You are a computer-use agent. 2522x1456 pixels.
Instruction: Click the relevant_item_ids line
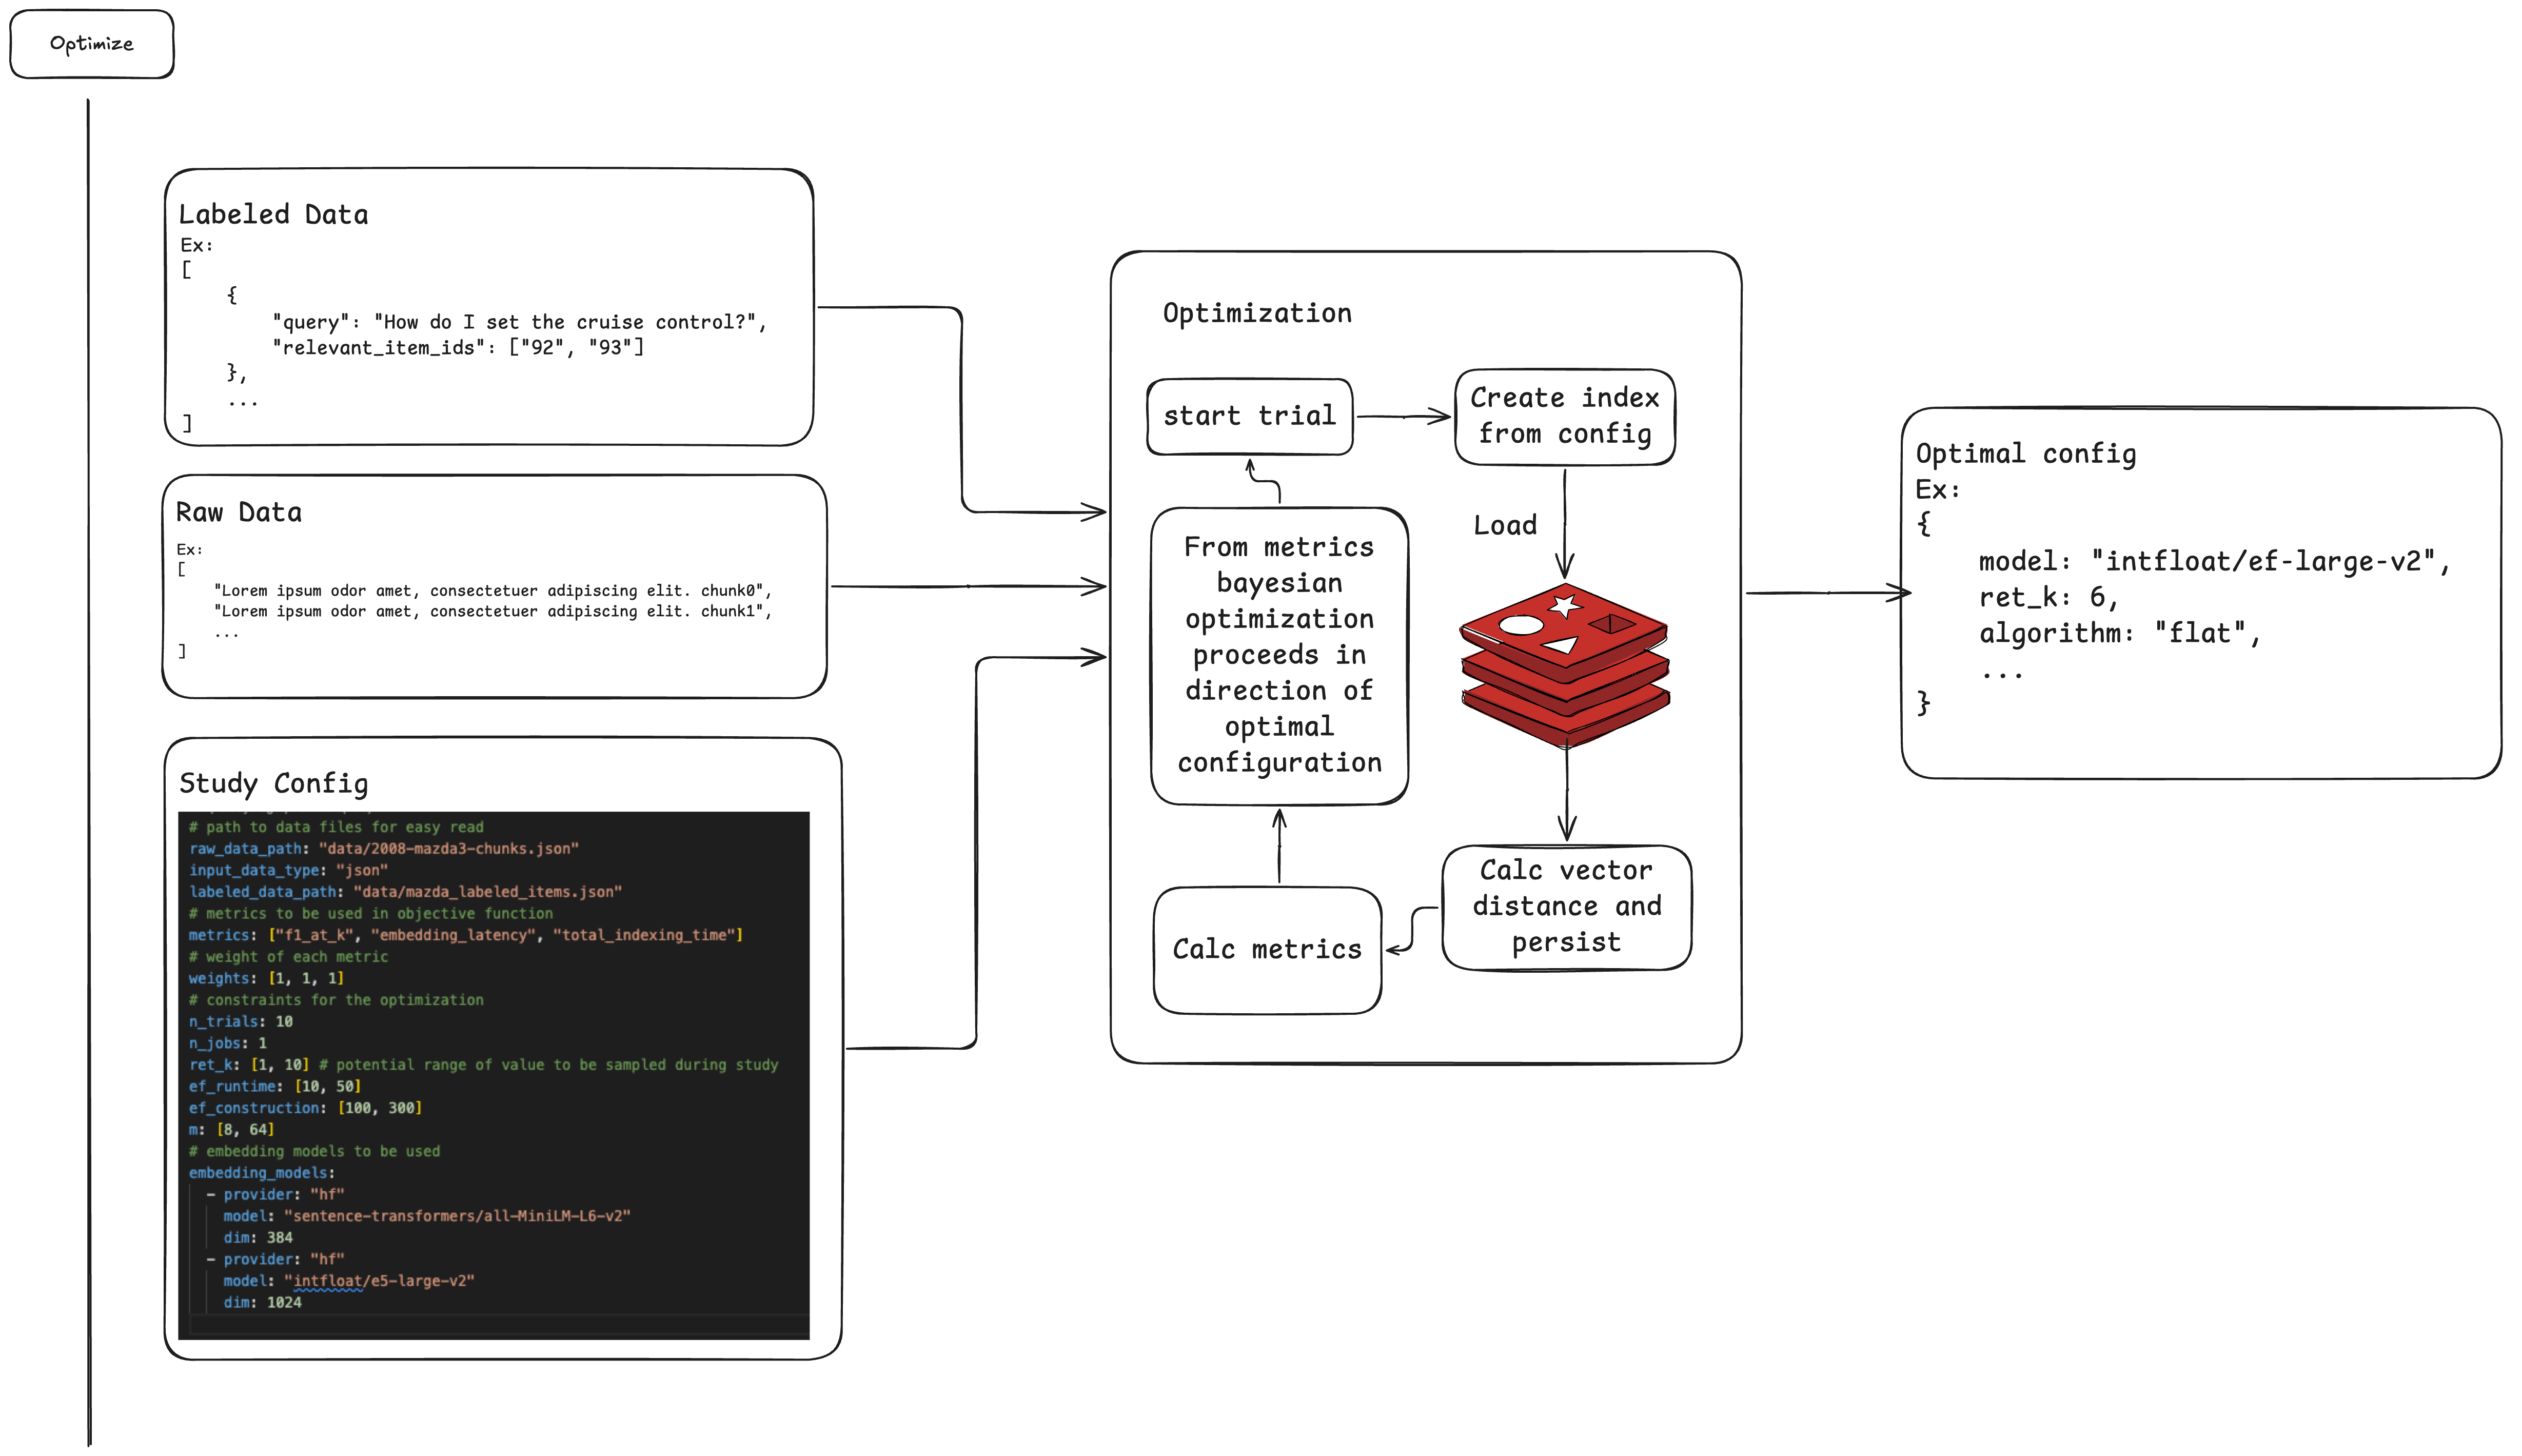click(x=458, y=347)
